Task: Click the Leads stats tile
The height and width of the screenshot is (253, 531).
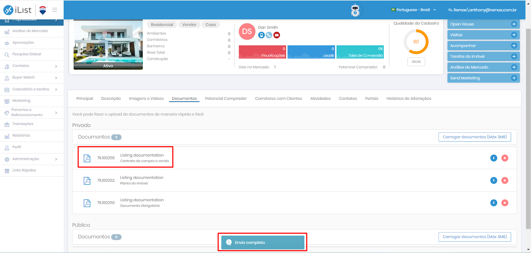Action: pos(311,52)
